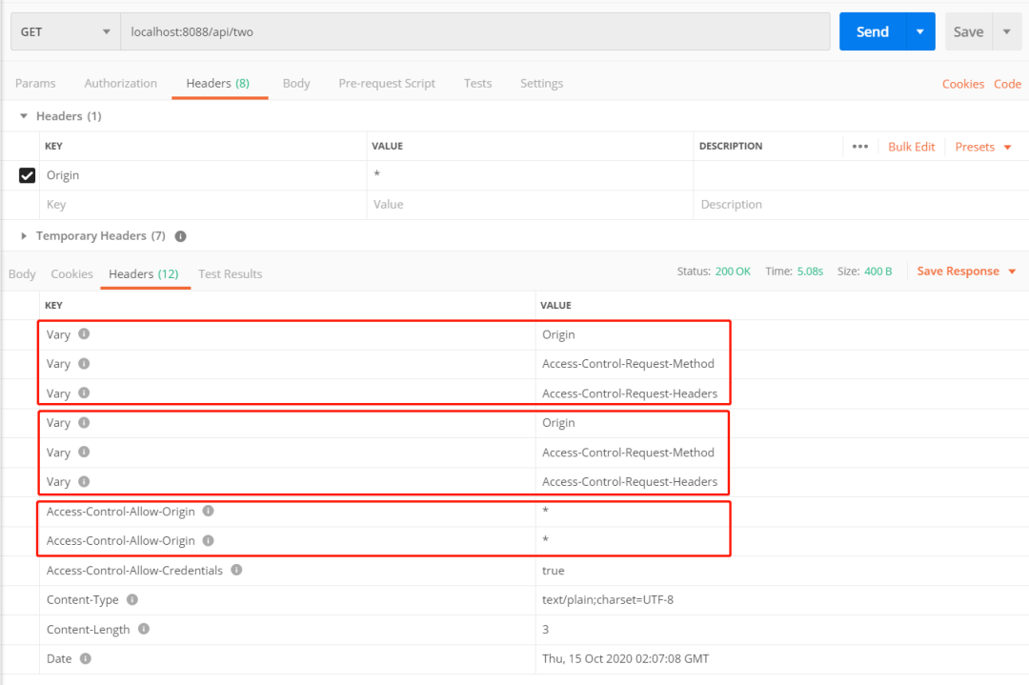Screen dimensions: 1029x685
Task: Click the Bulk Edit link
Action: tap(911, 147)
